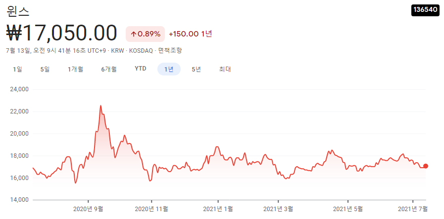Click the 0.89% change badge
The height and width of the screenshot is (219, 444).
tap(145, 34)
